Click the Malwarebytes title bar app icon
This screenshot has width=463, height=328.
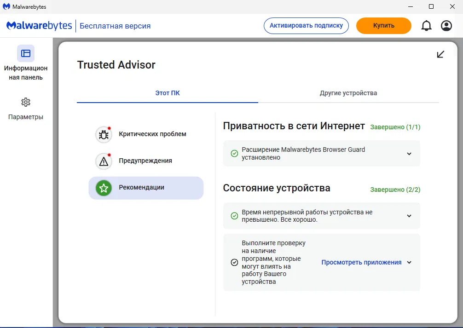pos(6,6)
